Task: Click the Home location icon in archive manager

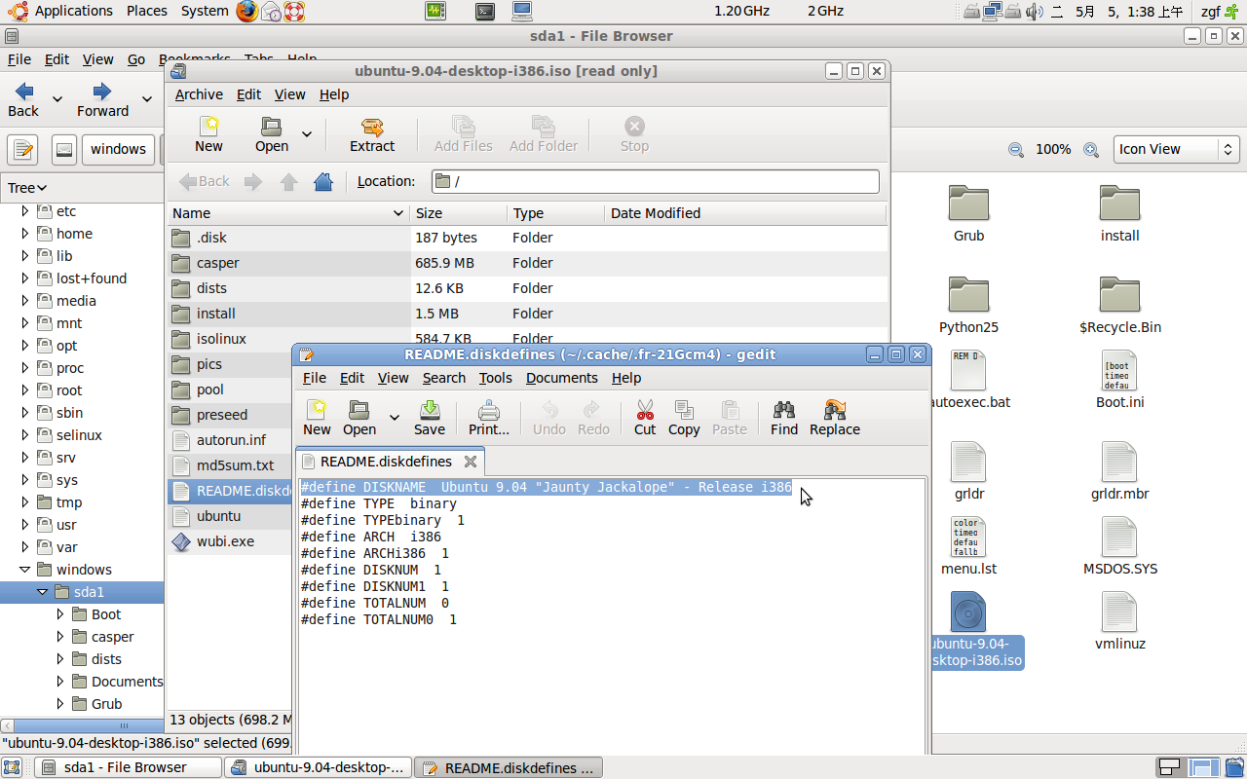Action: (x=323, y=181)
